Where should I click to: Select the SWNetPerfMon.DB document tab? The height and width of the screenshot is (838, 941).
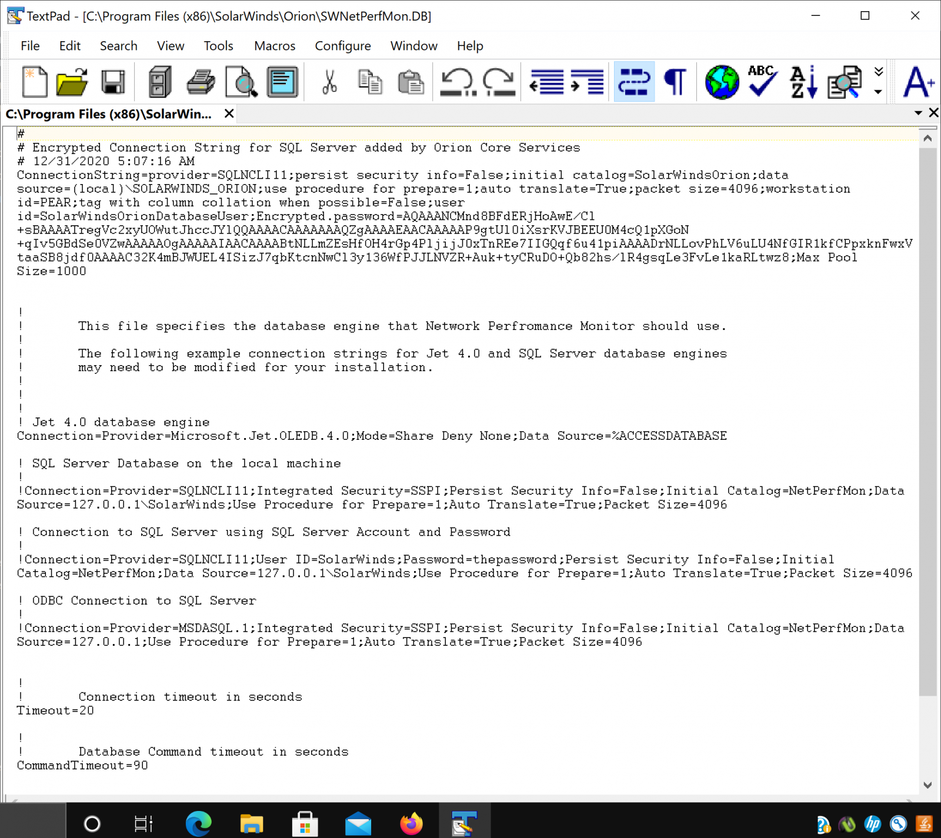[109, 114]
